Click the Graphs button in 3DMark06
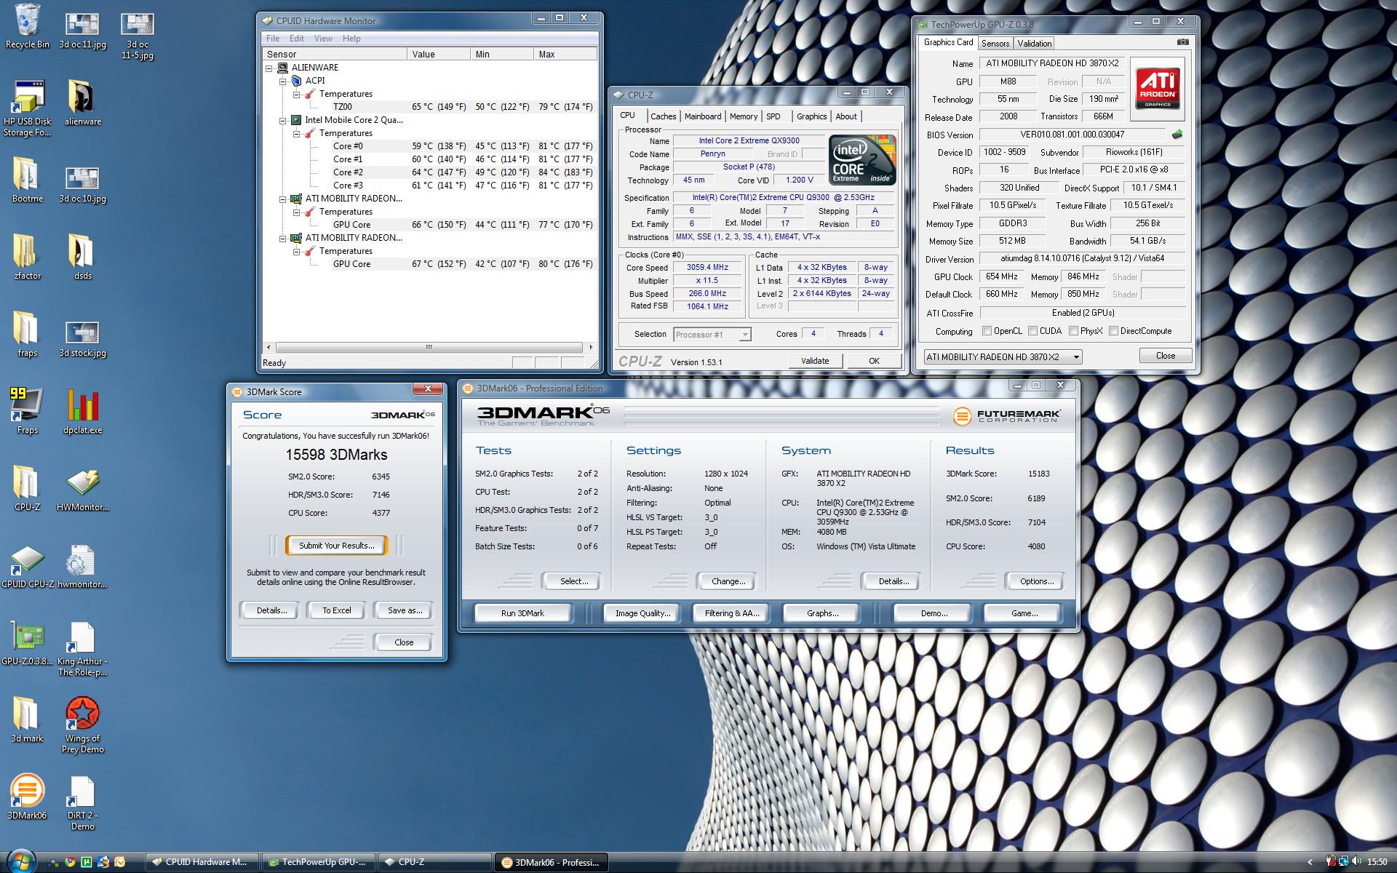Image resolution: width=1397 pixels, height=873 pixels. [x=822, y=613]
